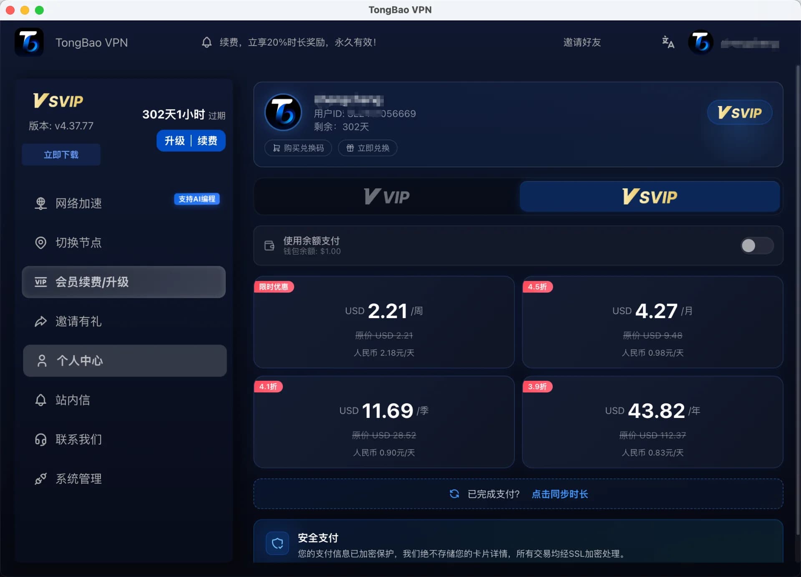Image resolution: width=801 pixels, height=577 pixels.
Task: Click the 联系我们 headset icon
Action: coord(40,439)
